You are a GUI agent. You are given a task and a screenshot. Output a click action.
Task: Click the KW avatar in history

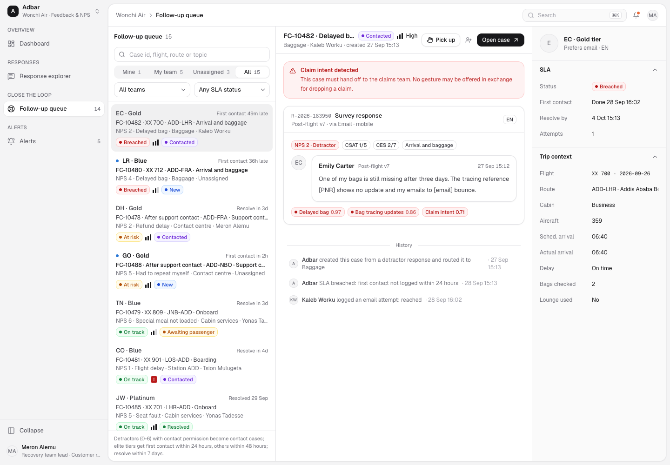pos(294,300)
